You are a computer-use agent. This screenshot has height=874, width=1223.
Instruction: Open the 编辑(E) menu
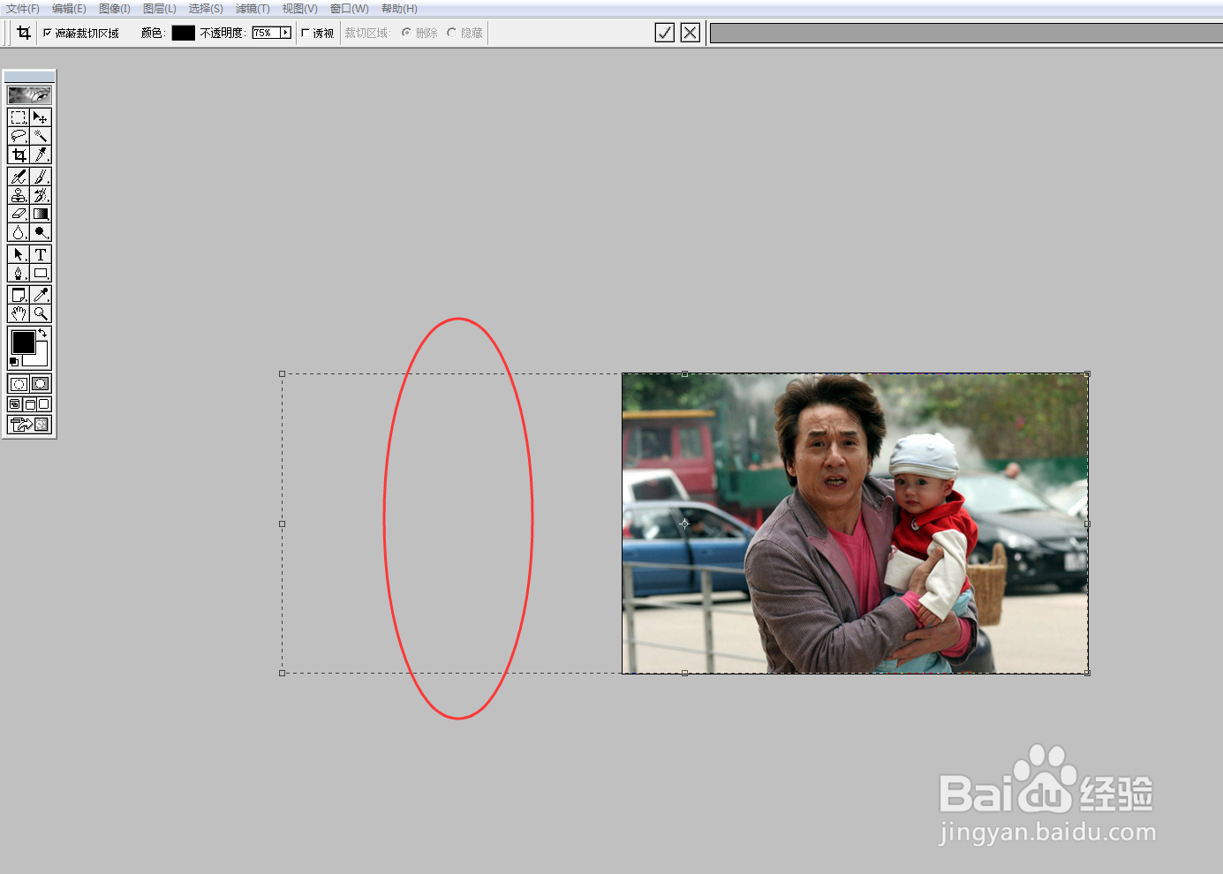click(69, 9)
